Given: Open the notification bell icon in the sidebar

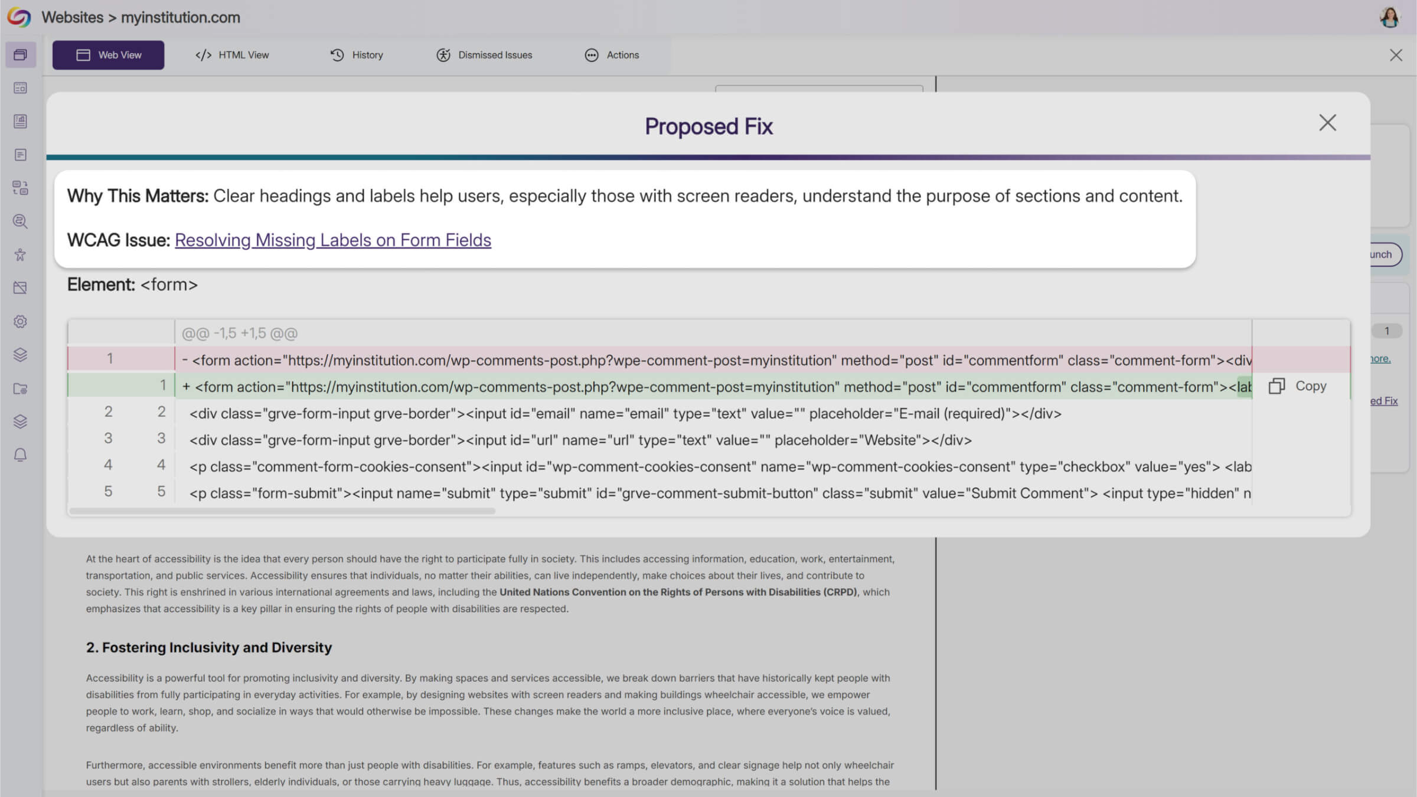Looking at the screenshot, I should 20,455.
